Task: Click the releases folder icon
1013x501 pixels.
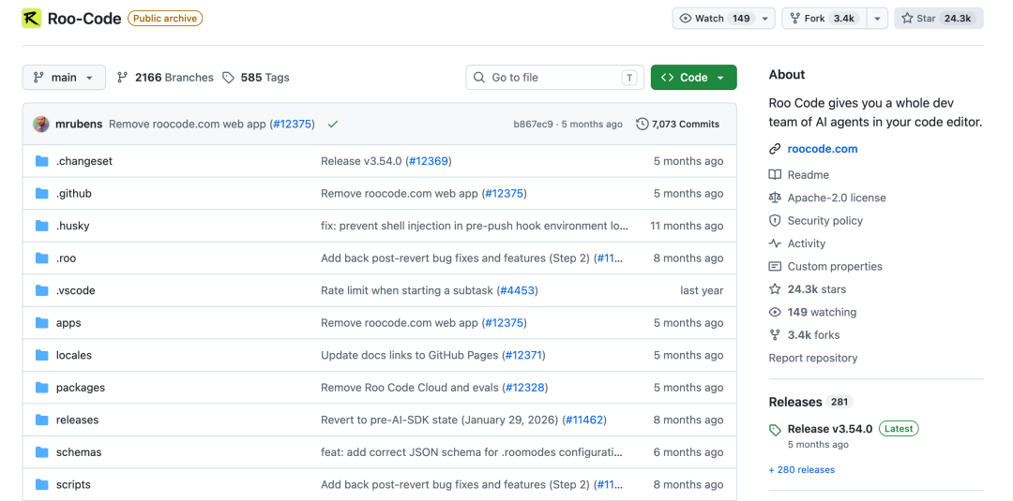Action: coord(42,420)
